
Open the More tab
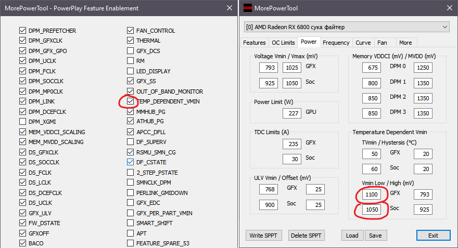pos(405,43)
